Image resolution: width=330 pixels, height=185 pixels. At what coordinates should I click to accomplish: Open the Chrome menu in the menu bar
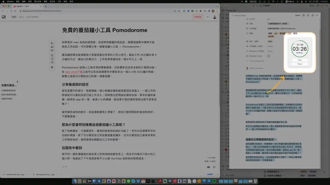point(10,1)
